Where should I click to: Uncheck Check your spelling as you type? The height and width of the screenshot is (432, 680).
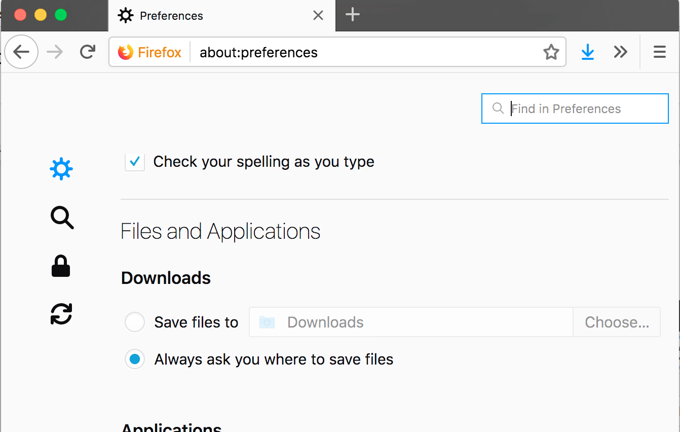pyautogui.click(x=135, y=162)
